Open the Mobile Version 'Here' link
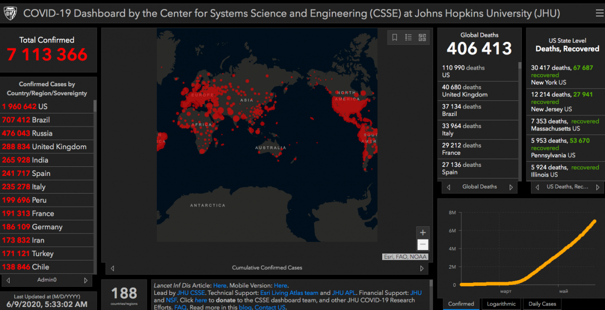 click(x=281, y=285)
